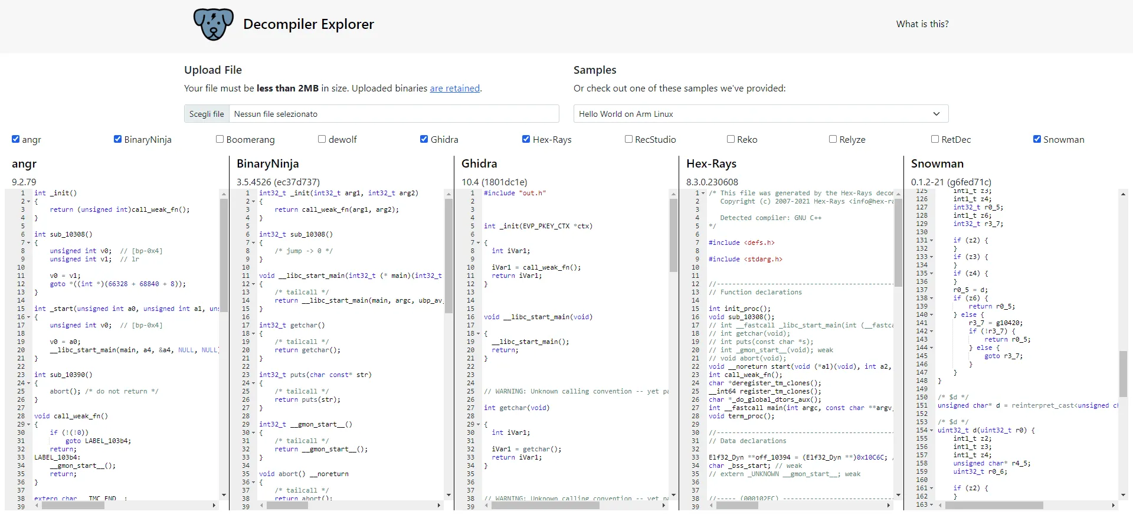Image resolution: width=1133 pixels, height=518 pixels.
Task: Collapse the _init function fold at line 2 in angr
Action: [29, 202]
